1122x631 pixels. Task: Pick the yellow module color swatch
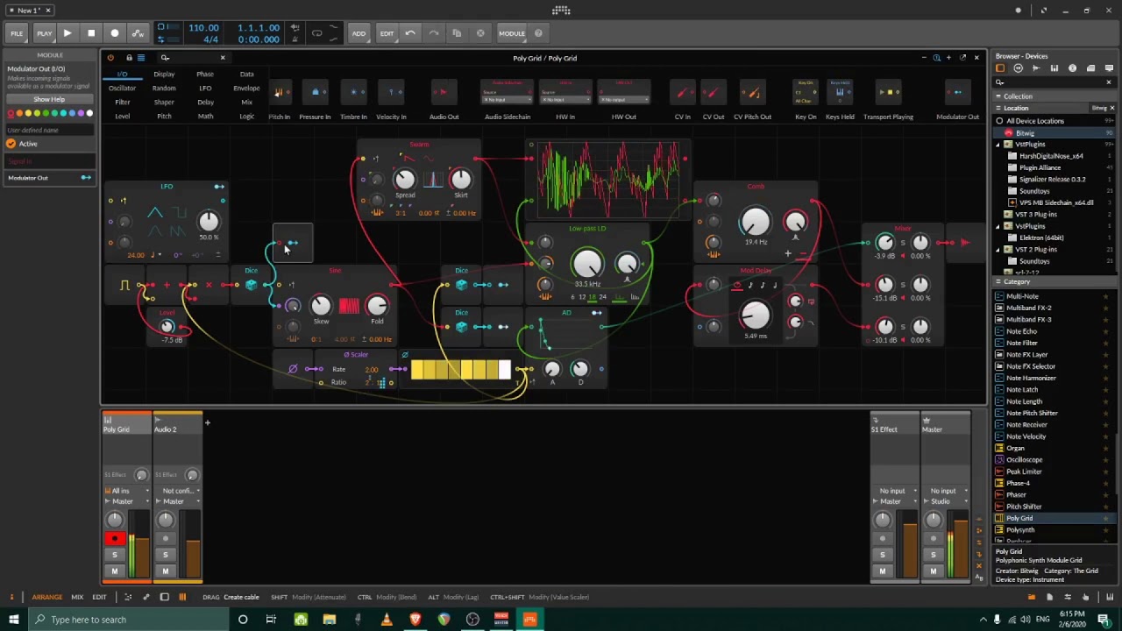[27, 113]
